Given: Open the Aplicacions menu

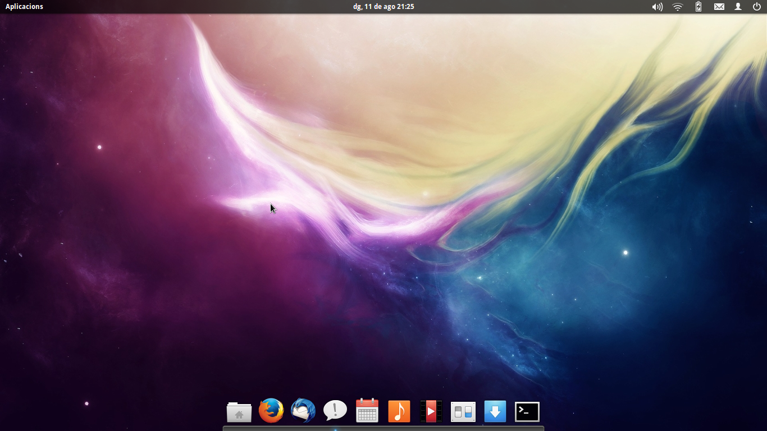Looking at the screenshot, I should pos(24,7).
